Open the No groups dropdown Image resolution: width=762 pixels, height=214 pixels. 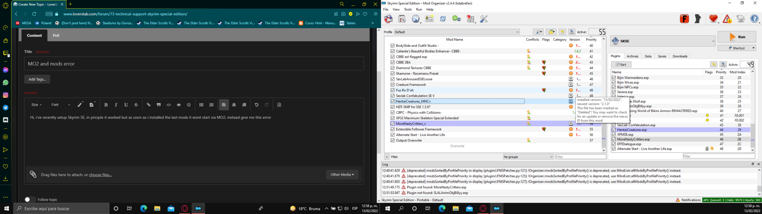pos(528,157)
